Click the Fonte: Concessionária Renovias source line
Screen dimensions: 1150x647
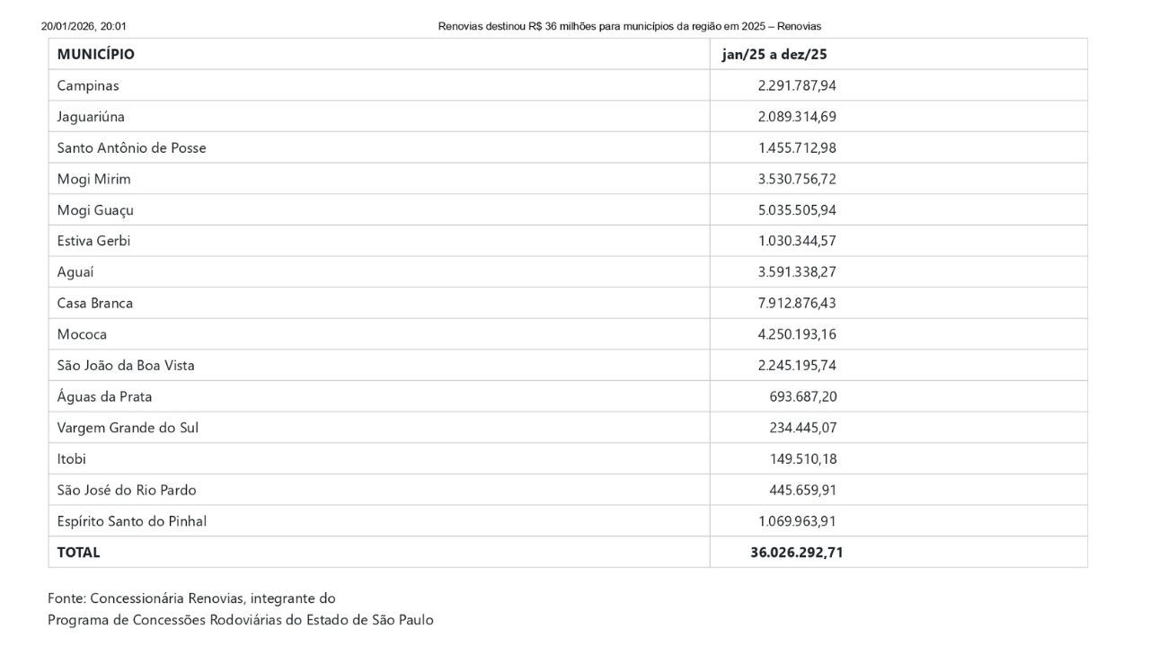(191, 598)
